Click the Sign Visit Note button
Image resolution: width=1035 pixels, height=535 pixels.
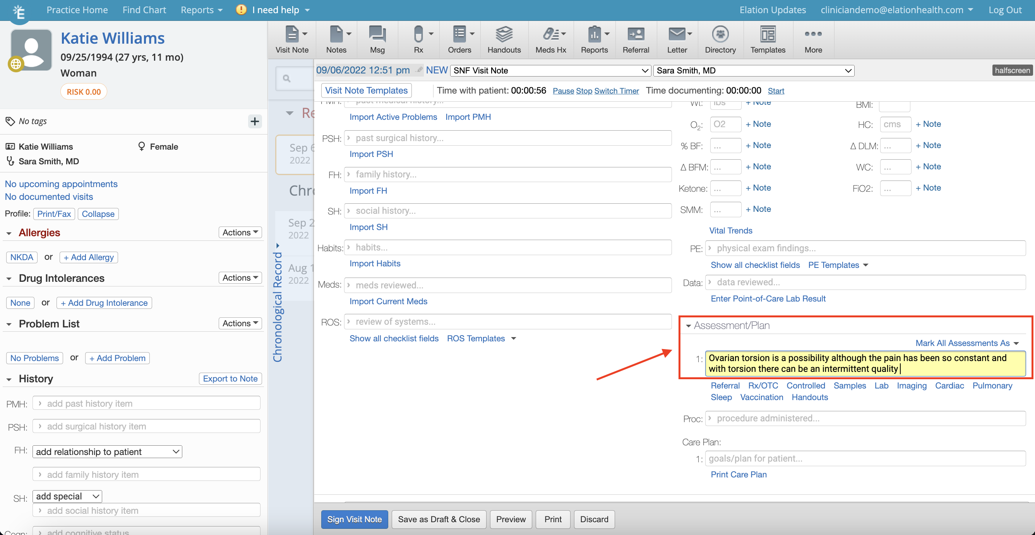(x=354, y=519)
